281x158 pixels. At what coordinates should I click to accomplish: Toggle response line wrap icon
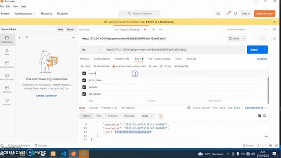tap(160, 116)
